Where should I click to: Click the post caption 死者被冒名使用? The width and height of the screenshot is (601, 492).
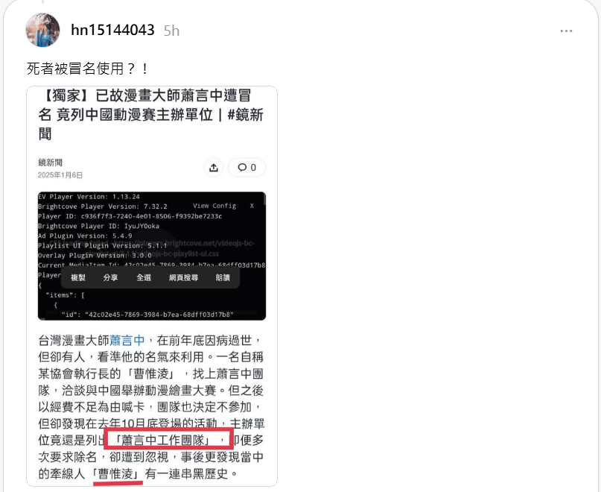(87, 69)
